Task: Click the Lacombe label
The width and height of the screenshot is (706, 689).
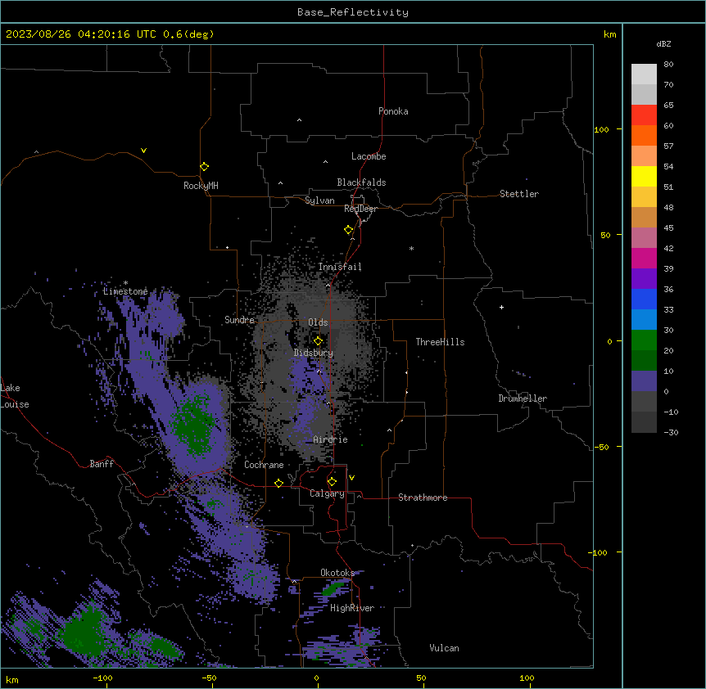Action: tap(369, 156)
